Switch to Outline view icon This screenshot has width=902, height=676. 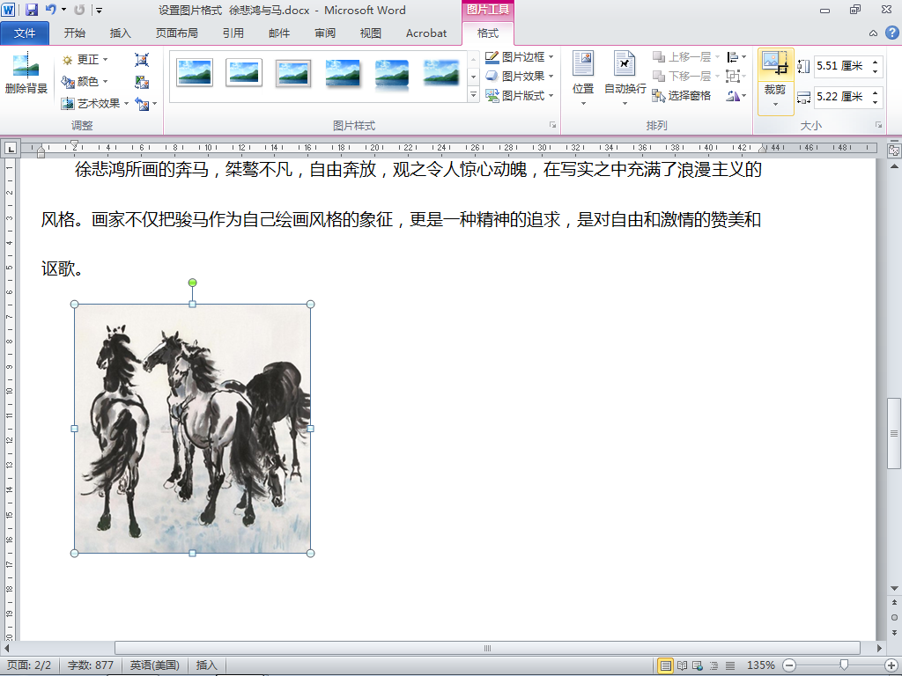(x=713, y=665)
